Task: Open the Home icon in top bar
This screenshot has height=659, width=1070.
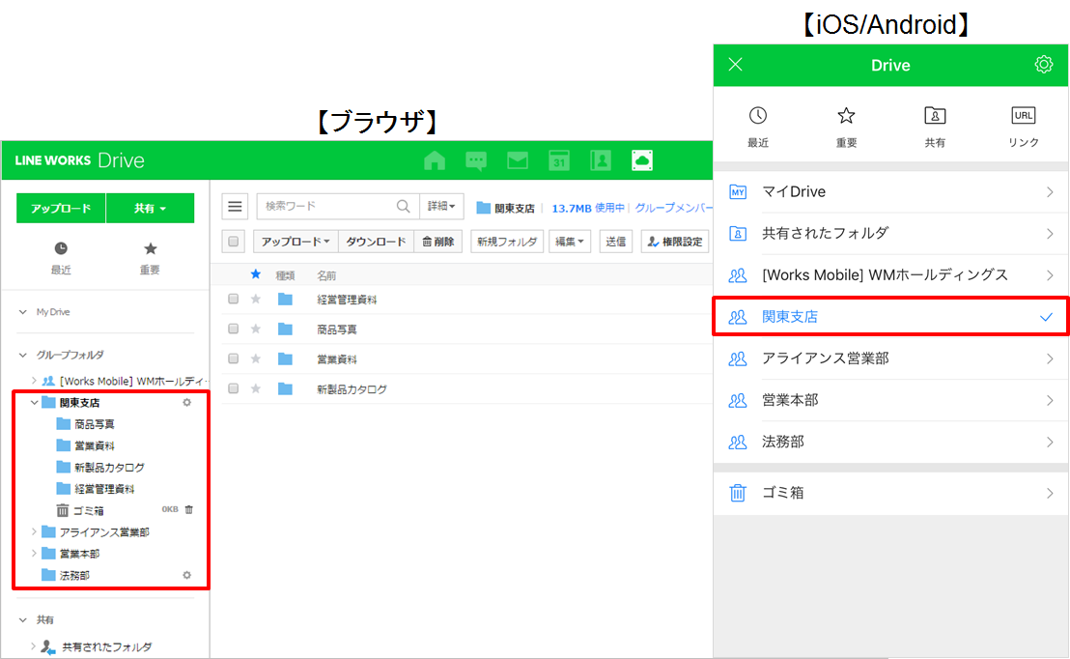Action: click(x=436, y=160)
